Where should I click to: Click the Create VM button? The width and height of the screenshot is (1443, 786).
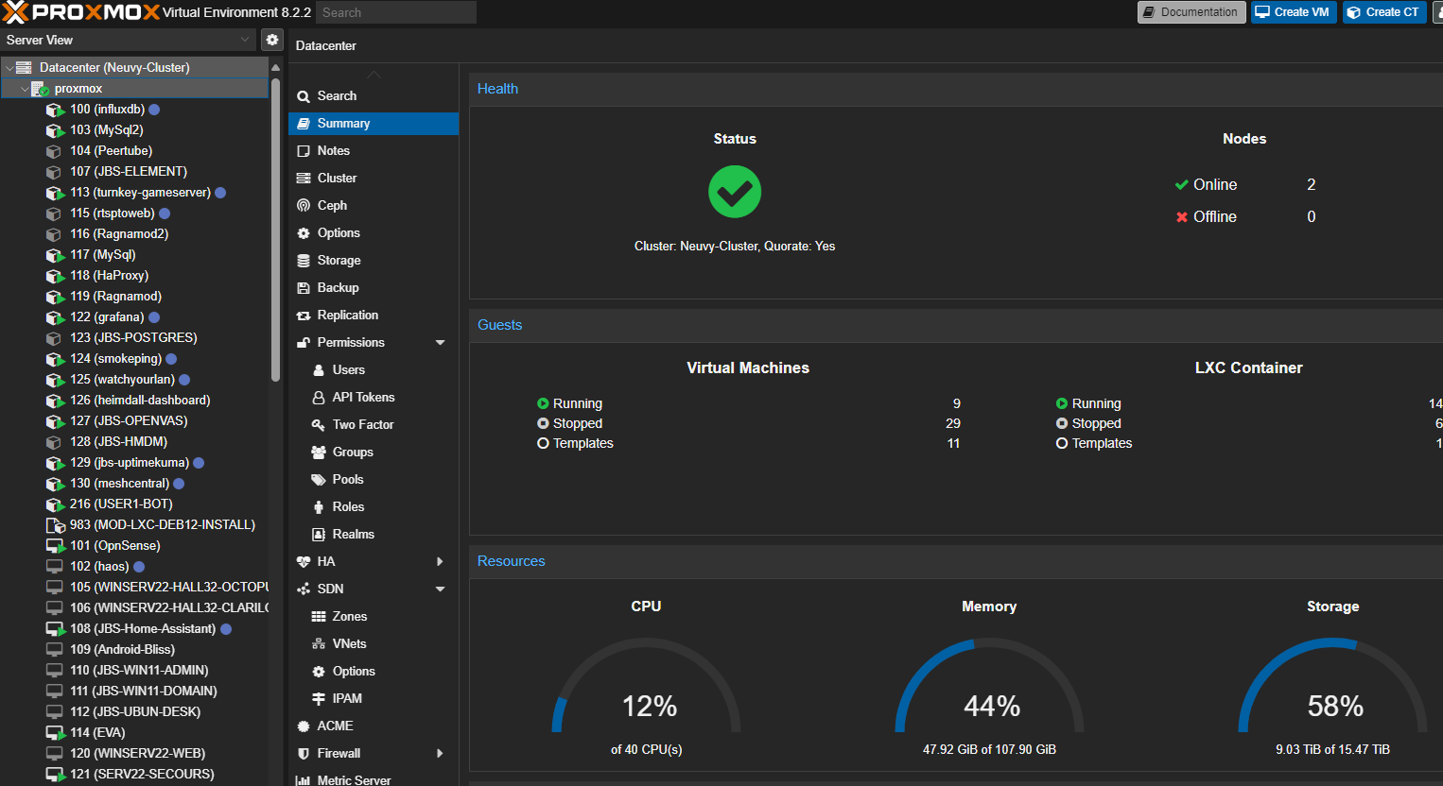1293,12
